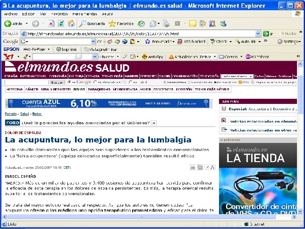
Task: Go back with the Atrás arrow
Action: click(x=8, y=24)
